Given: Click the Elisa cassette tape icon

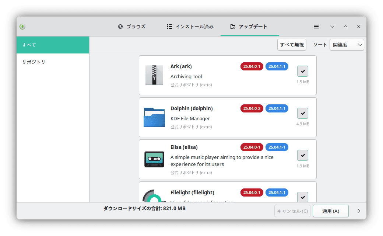Looking at the screenshot, I should click(x=154, y=159).
